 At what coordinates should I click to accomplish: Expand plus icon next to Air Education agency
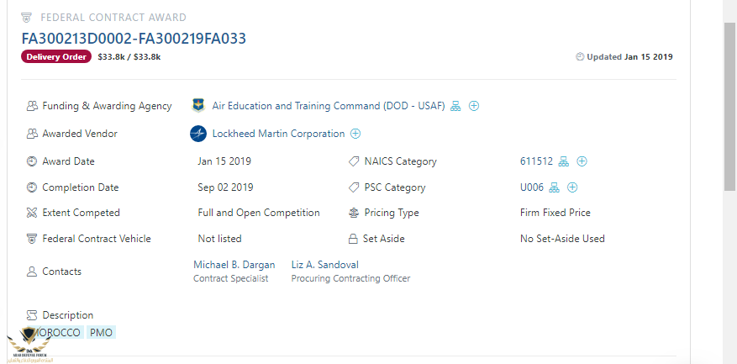coord(474,106)
